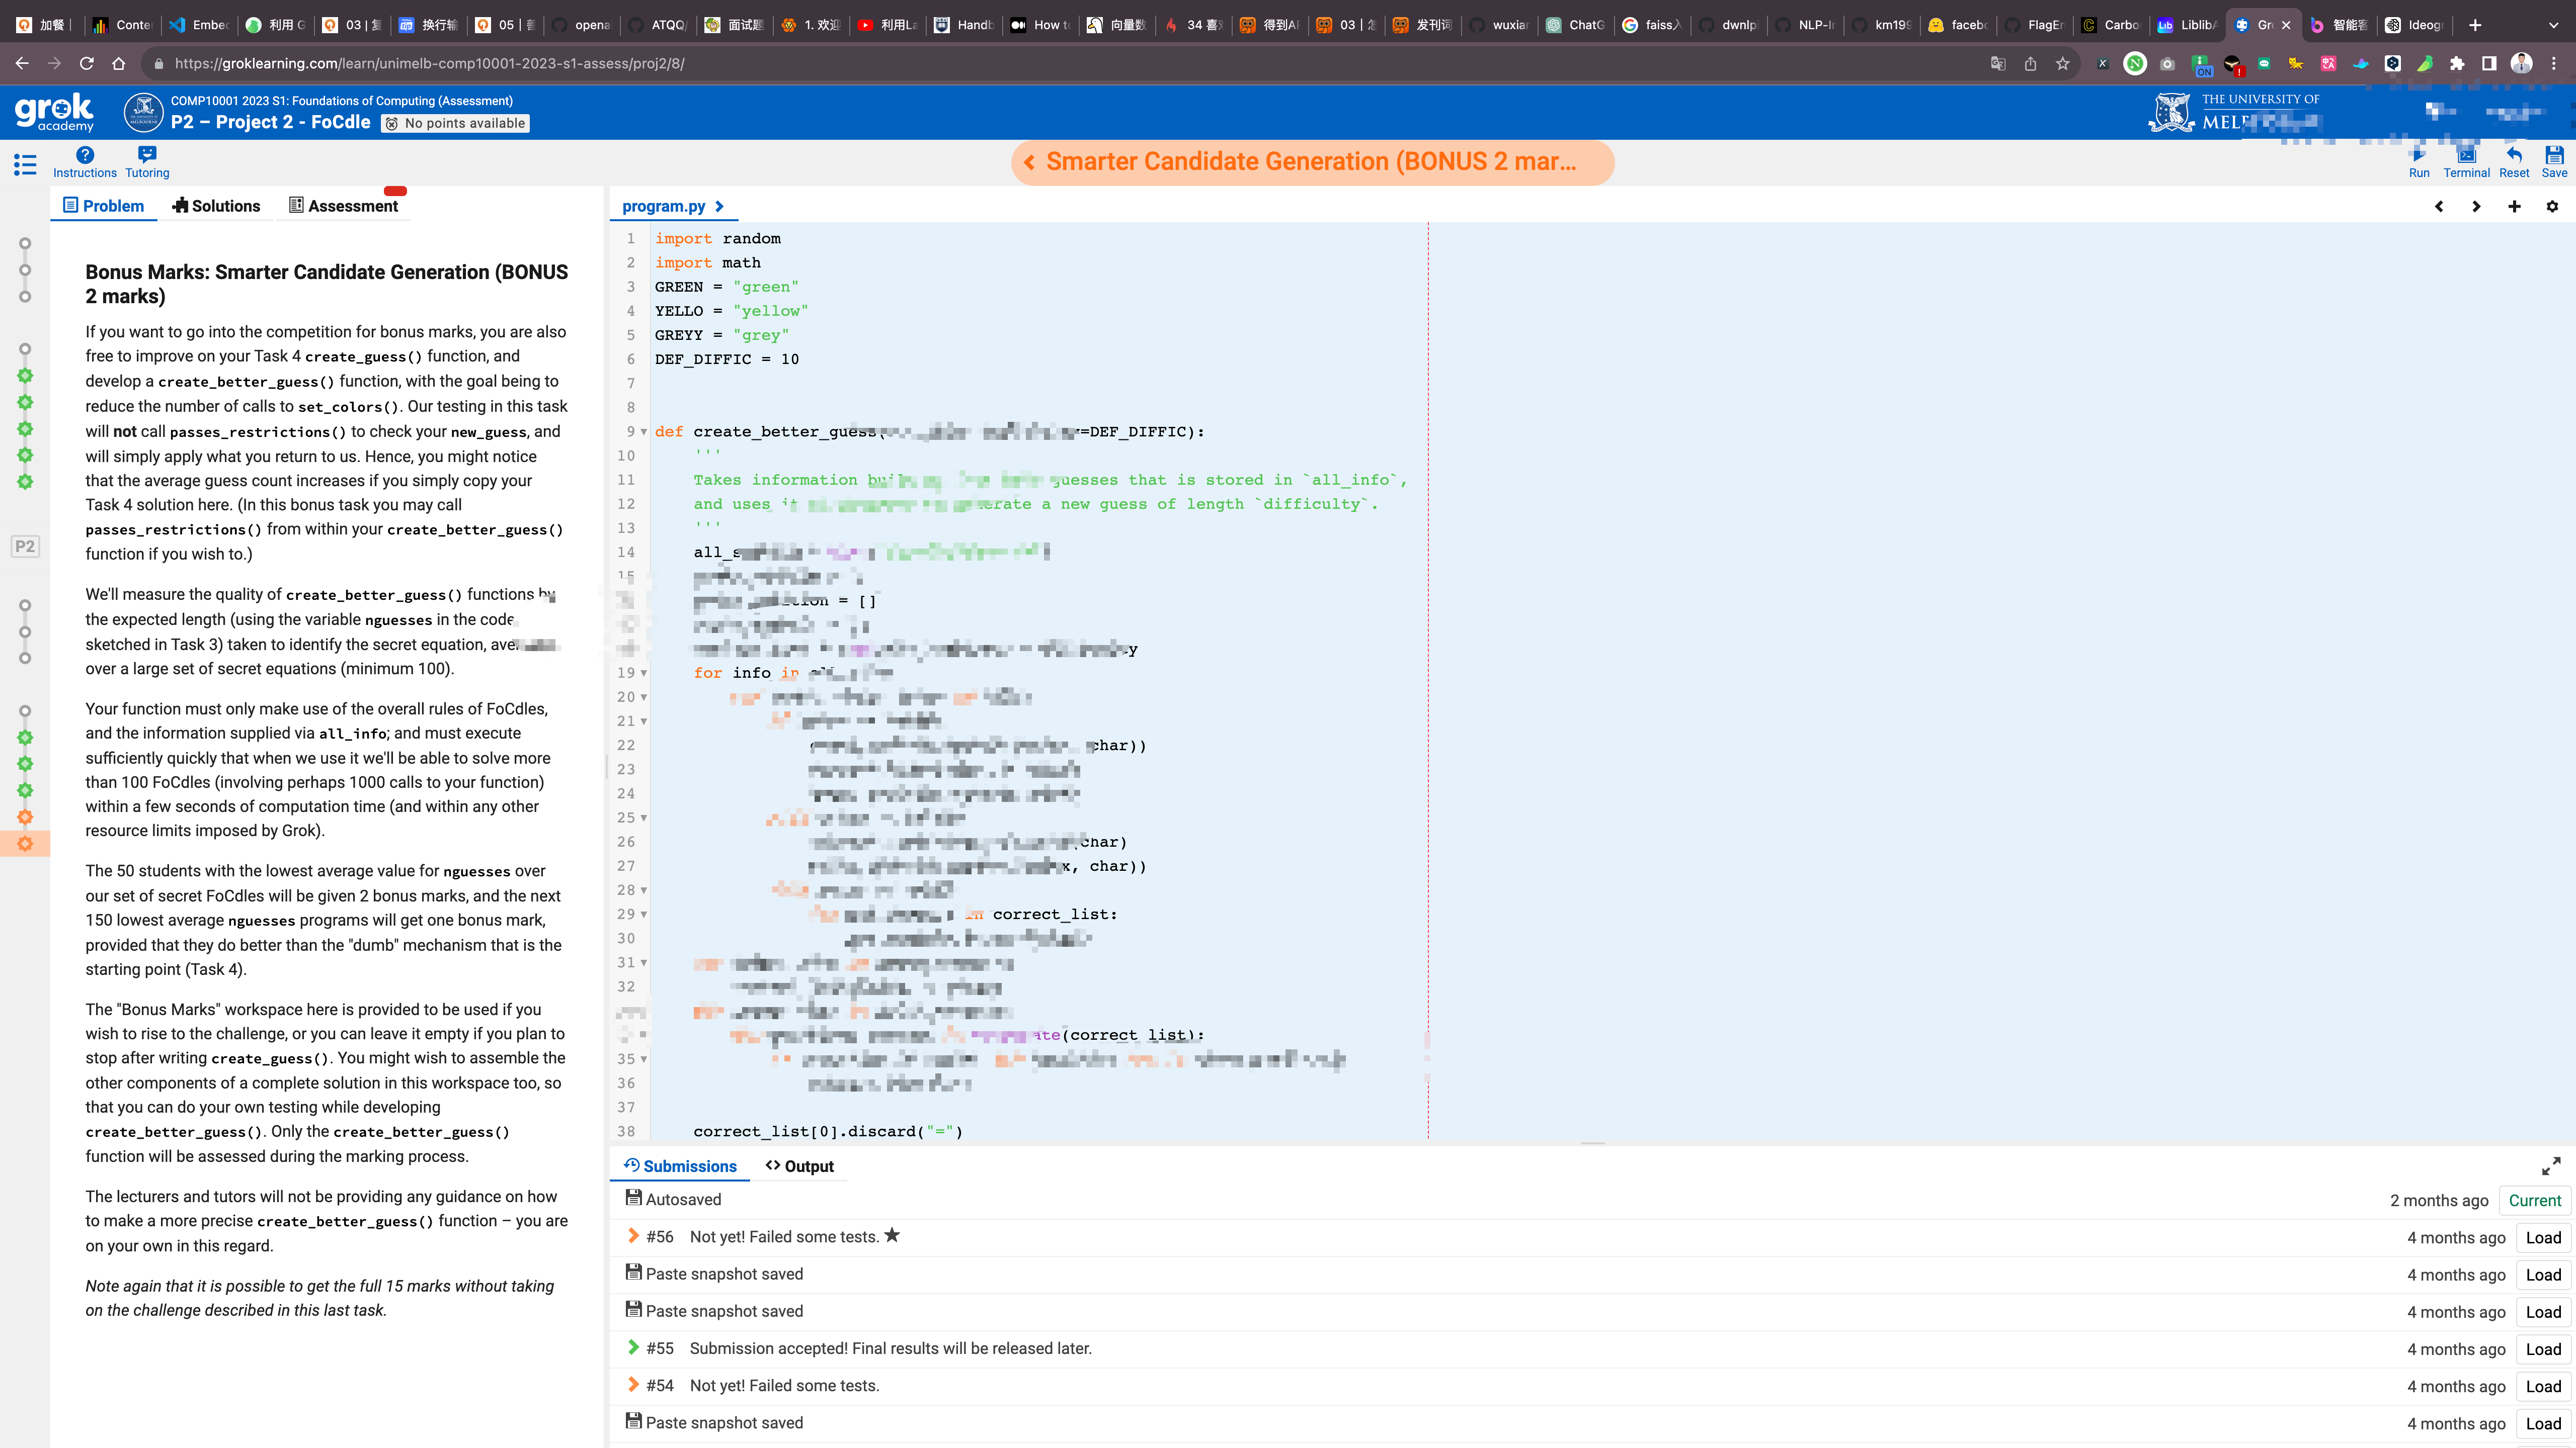Screen dimensions: 2576x1448
Task: Load submission #56 into the editor
Action: coord(2543,1237)
